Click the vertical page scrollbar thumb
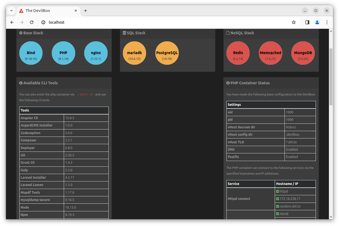The width and height of the screenshot is (339, 226). (331, 77)
